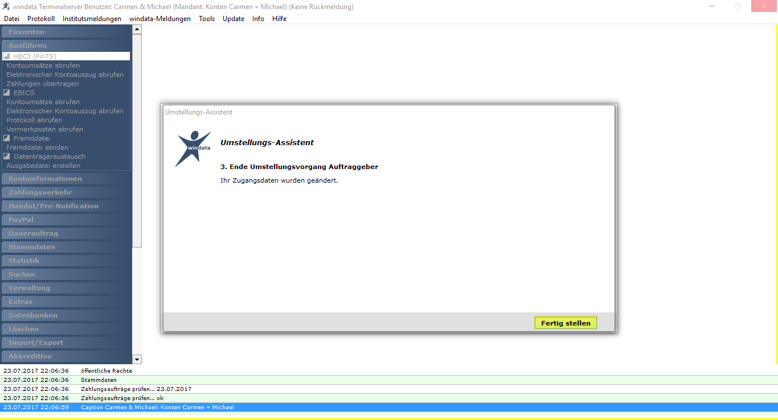Expand the Zahlungsverkehr panel

click(x=65, y=192)
